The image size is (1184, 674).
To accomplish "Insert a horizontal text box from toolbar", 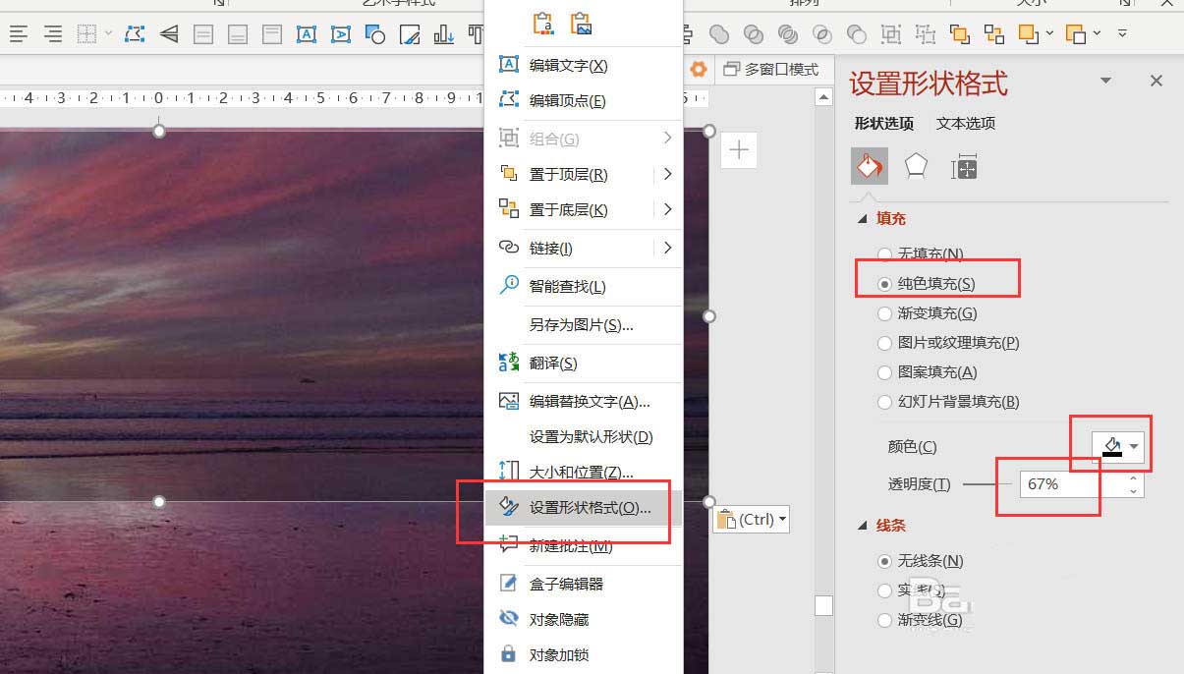I will click(307, 34).
